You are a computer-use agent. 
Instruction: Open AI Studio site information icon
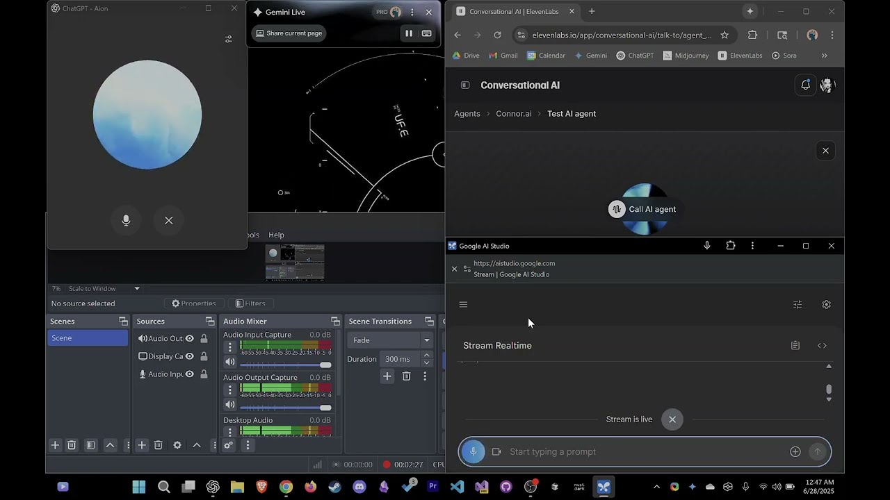[x=467, y=269]
